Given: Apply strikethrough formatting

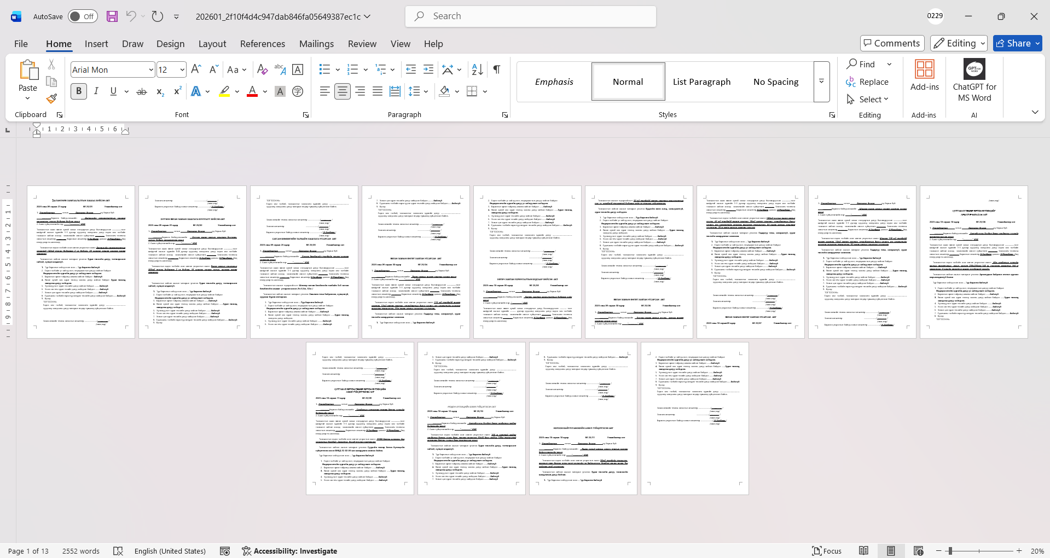Looking at the screenshot, I should (142, 92).
